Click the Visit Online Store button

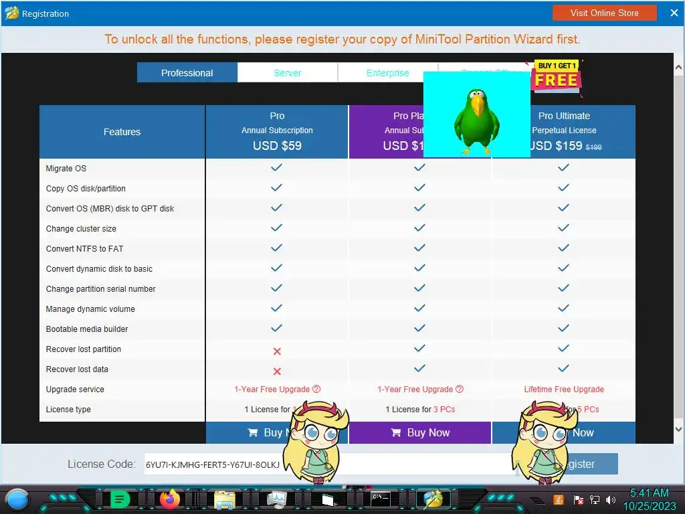click(604, 13)
